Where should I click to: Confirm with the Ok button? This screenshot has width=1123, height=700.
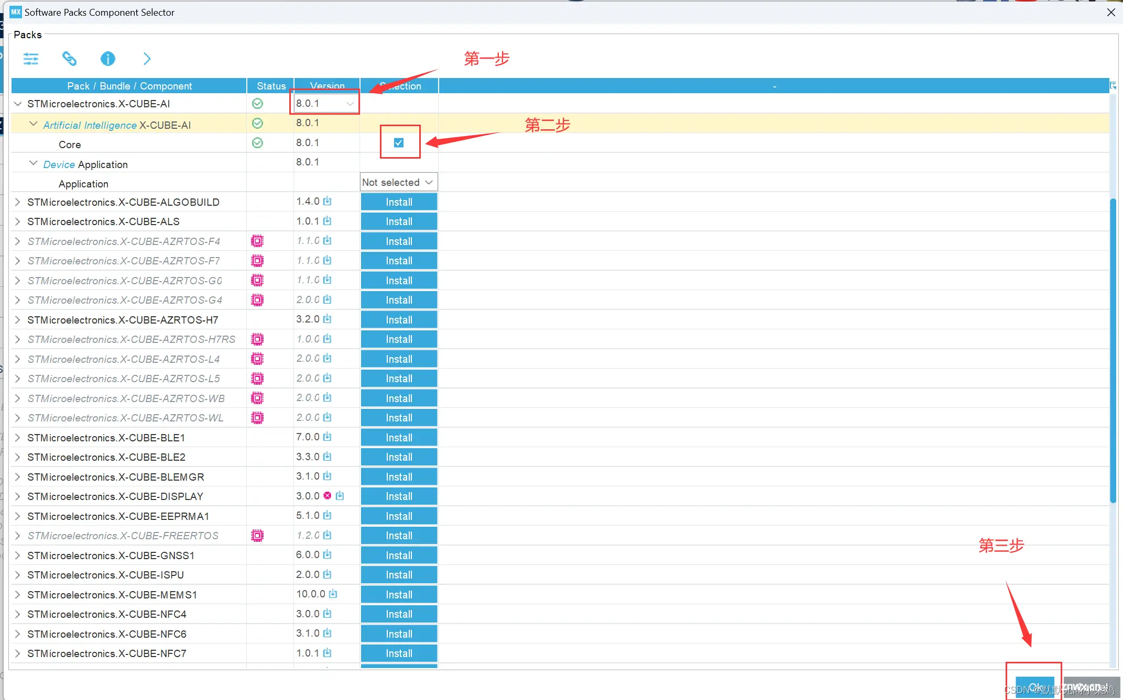pyautogui.click(x=1034, y=686)
